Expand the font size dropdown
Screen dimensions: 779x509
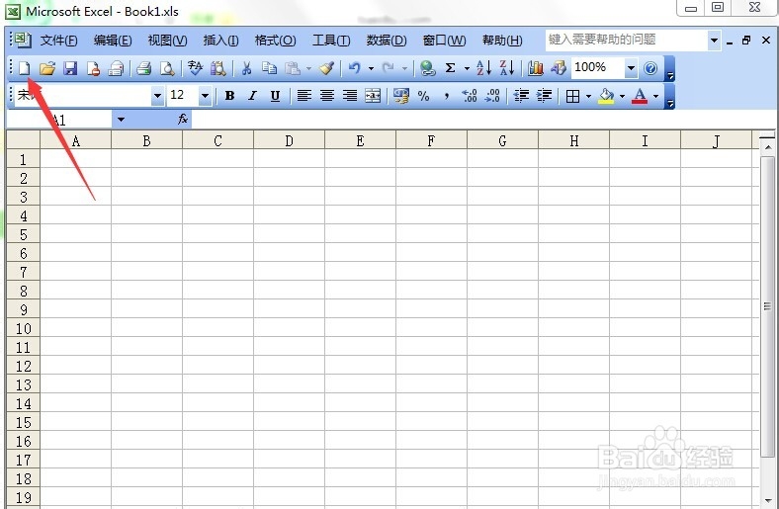coord(205,95)
